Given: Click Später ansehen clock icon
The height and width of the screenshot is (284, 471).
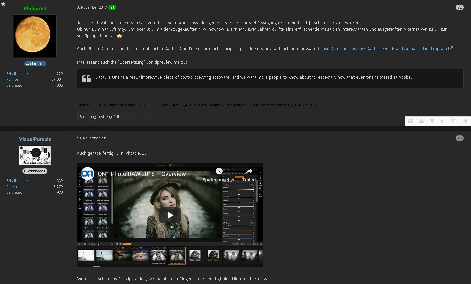Looking at the screenshot, I should (x=219, y=171).
